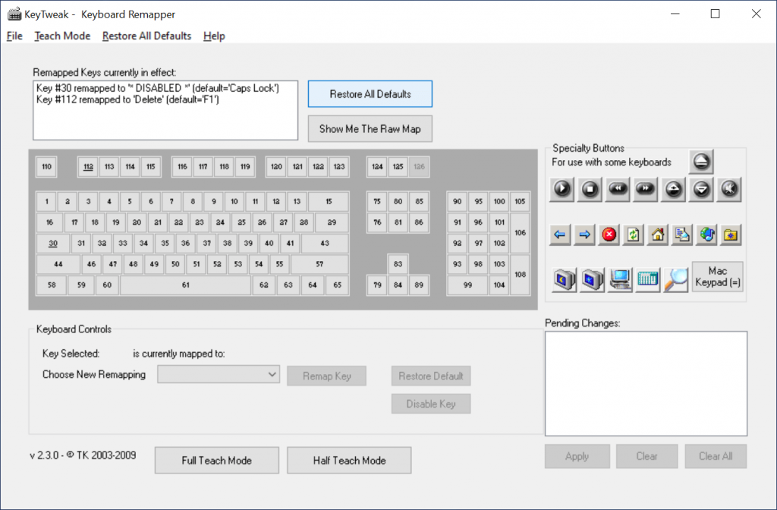Select the media Play specialty button
777x510 pixels.
coord(562,190)
